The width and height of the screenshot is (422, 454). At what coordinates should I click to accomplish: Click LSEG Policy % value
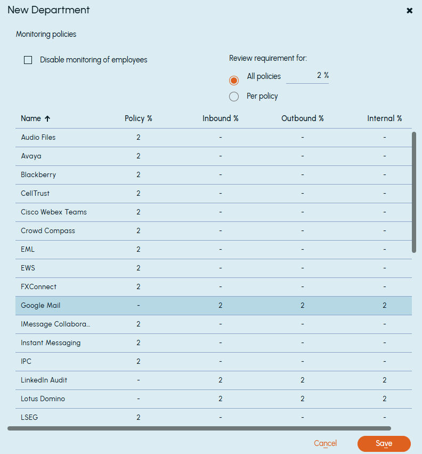coord(138,418)
